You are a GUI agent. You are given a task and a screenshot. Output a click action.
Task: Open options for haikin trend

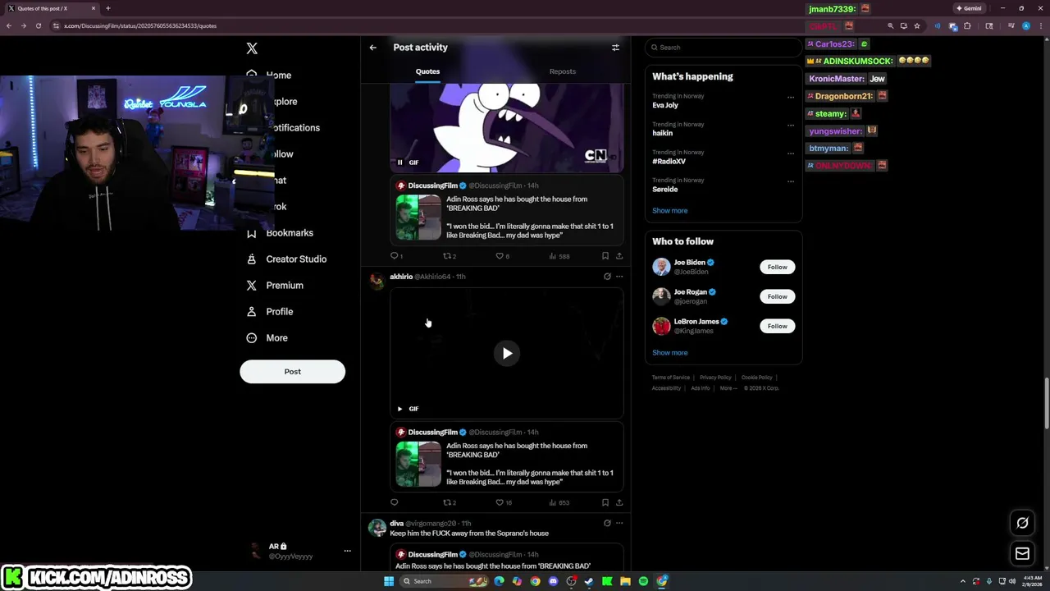[791, 125]
